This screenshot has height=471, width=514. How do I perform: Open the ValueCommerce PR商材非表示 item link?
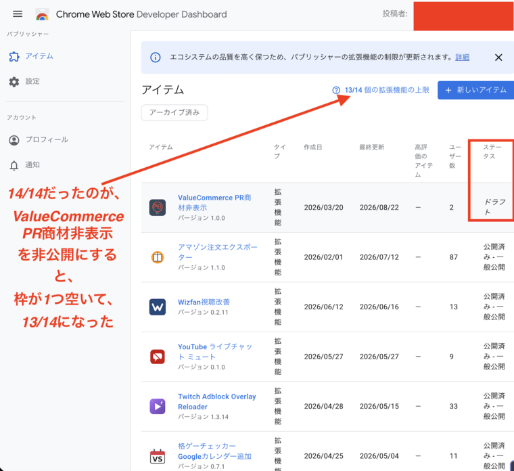pyautogui.click(x=214, y=203)
